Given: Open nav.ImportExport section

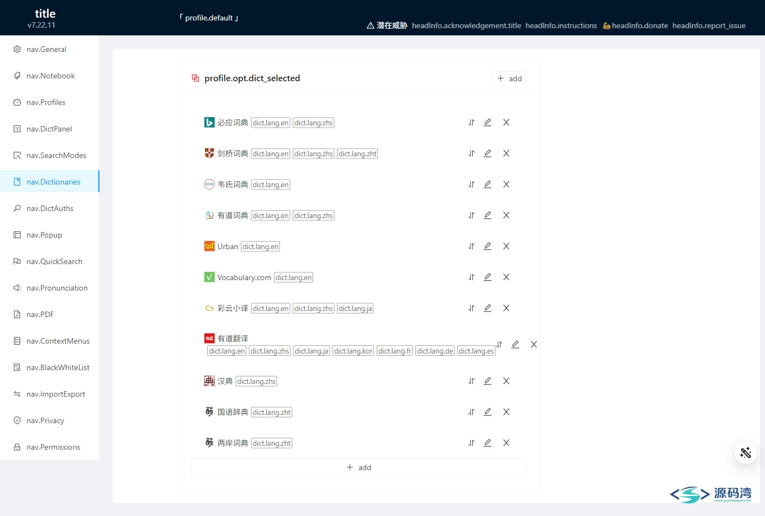Looking at the screenshot, I should tap(49, 394).
